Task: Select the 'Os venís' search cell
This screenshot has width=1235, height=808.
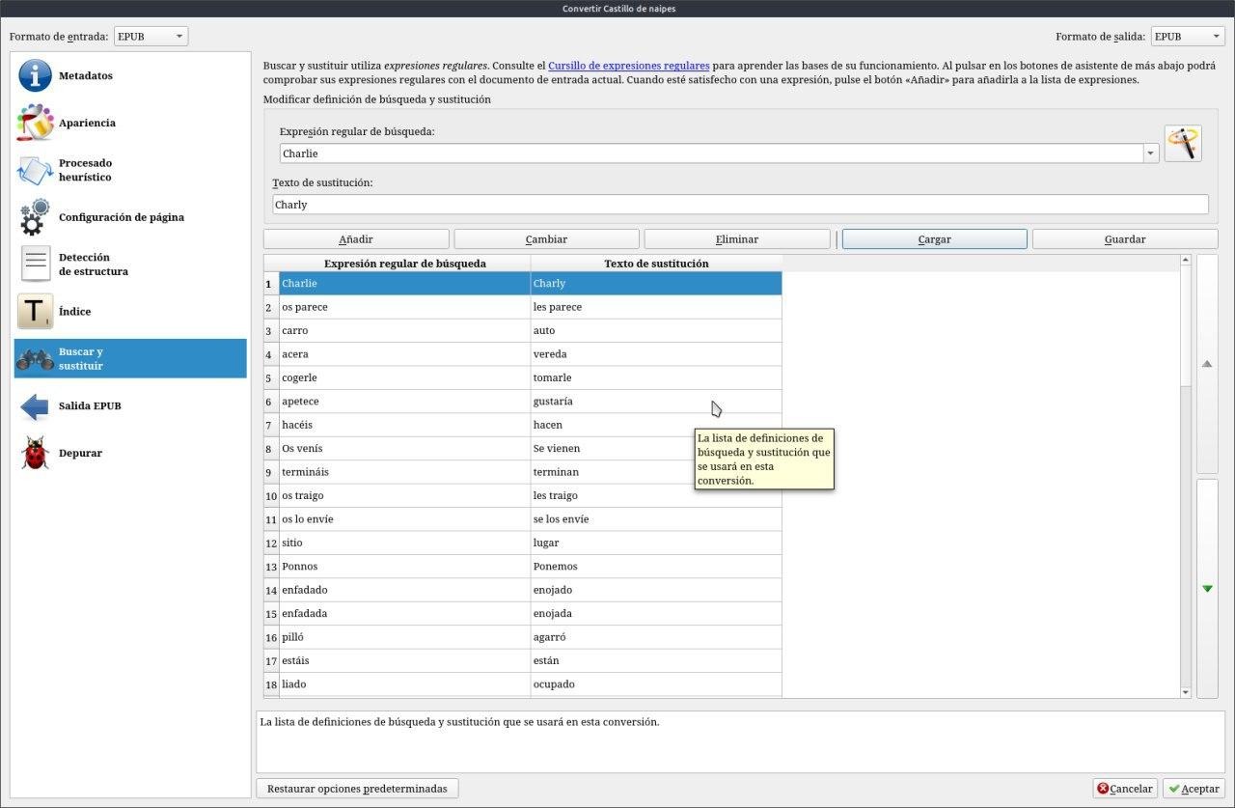Action: tap(404, 449)
